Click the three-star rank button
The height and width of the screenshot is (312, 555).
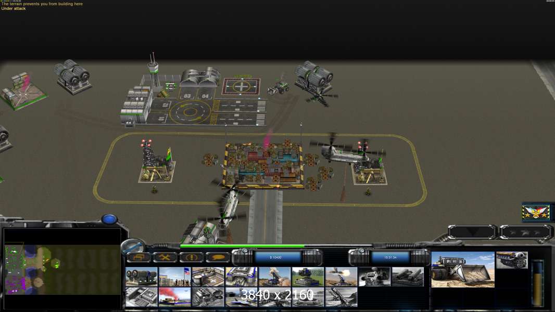coord(525,232)
